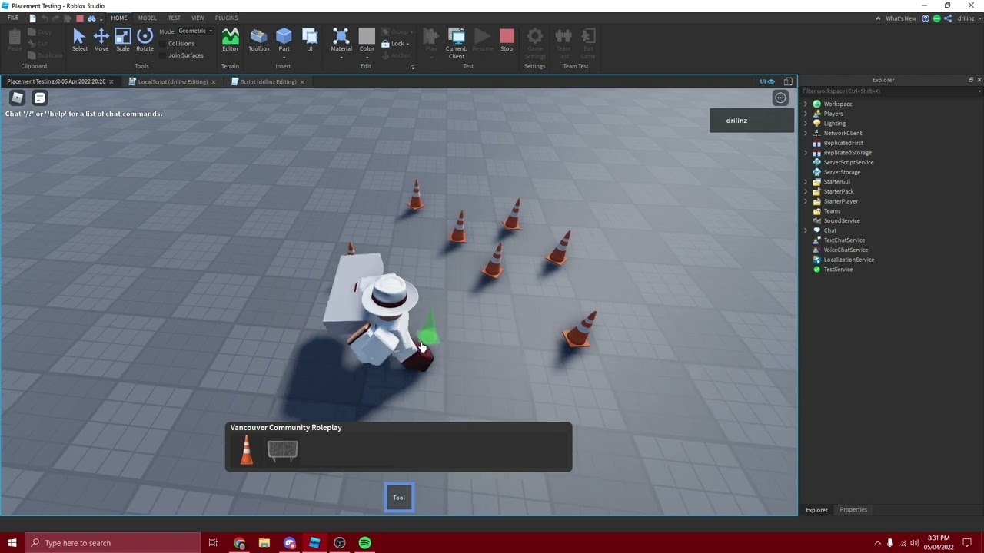The width and height of the screenshot is (984, 553).
Task: Stop the running play test
Action: (x=507, y=40)
